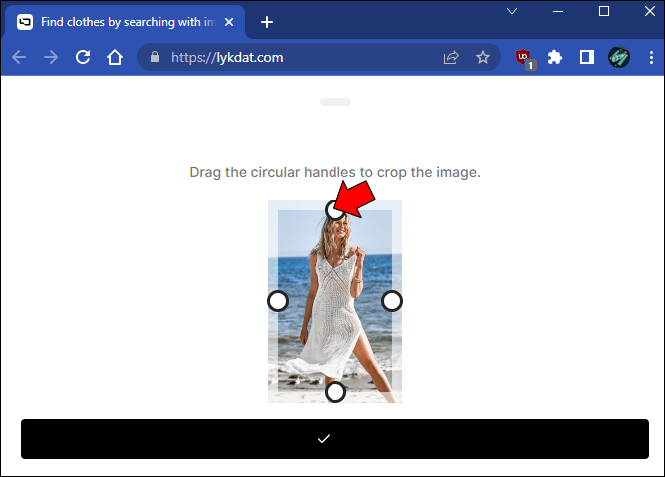The height and width of the screenshot is (477, 665).
Task: Click the bottom crop handle
Action: 335,392
